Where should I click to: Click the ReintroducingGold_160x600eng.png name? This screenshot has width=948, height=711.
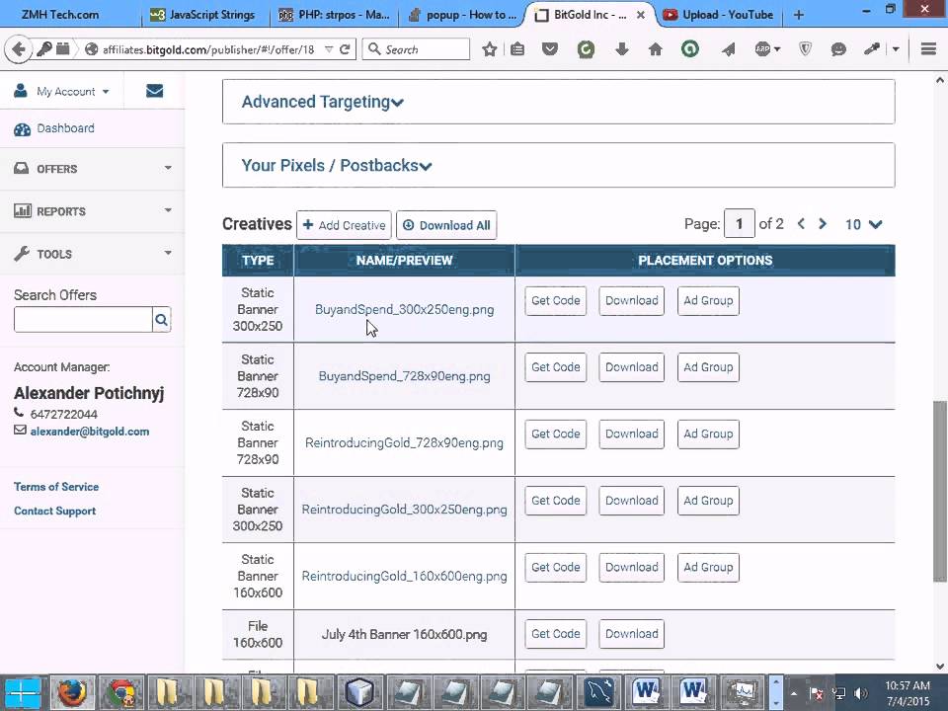click(405, 576)
